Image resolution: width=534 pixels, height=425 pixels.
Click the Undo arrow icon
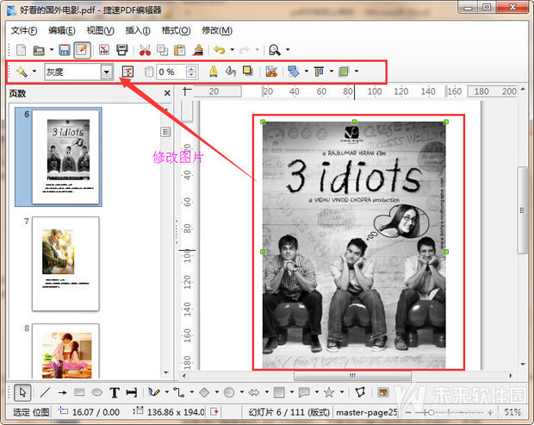pos(220,50)
